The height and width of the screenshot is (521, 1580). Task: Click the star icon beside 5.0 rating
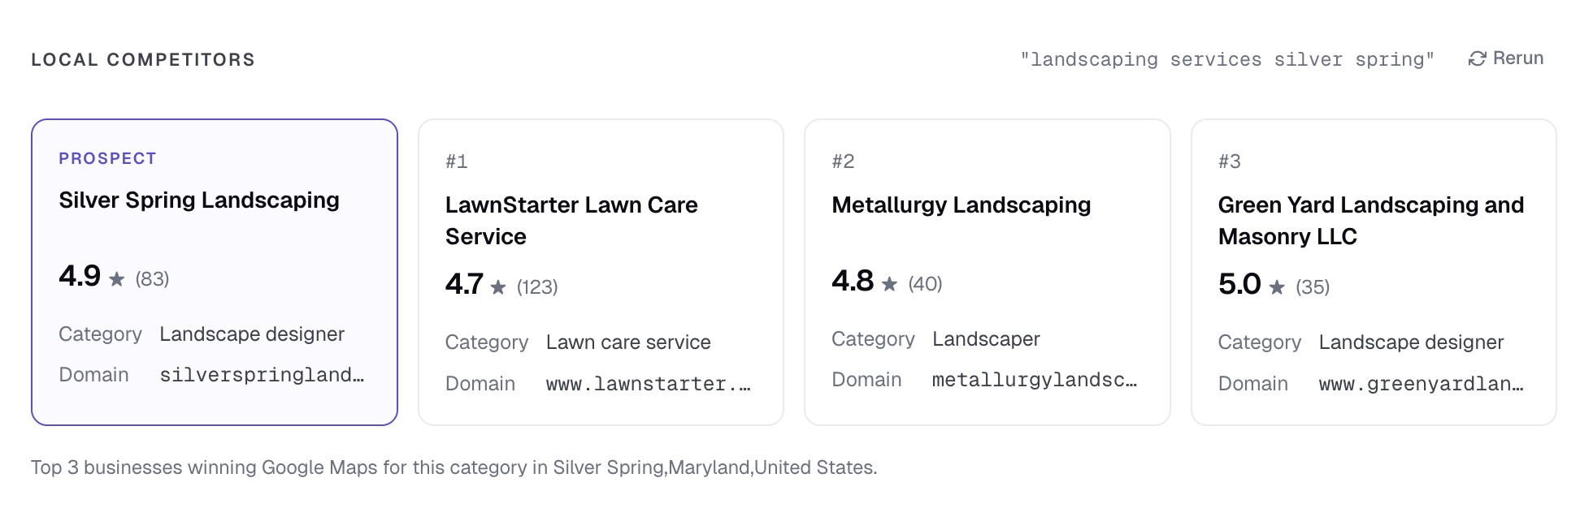(1277, 287)
